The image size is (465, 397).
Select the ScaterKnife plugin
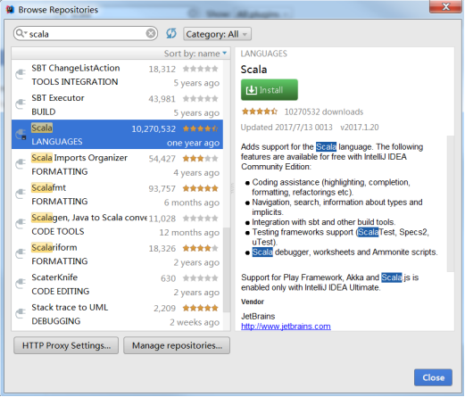click(117, 284)
